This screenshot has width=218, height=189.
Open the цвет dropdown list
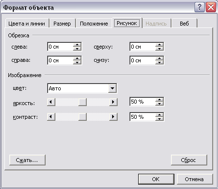[112, 88]
